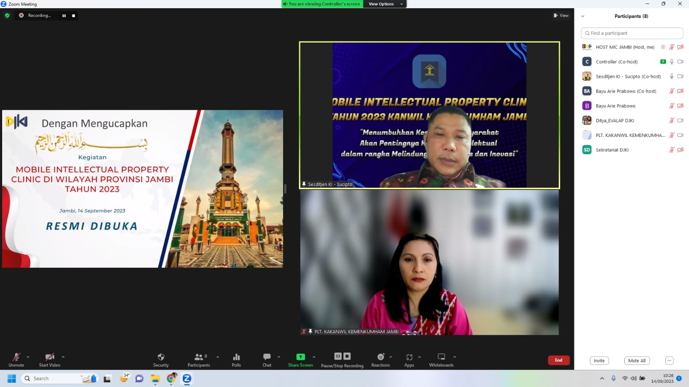Click Zoom icon in taskbar
Screen dimensions: 689x387
coord(187,378)
